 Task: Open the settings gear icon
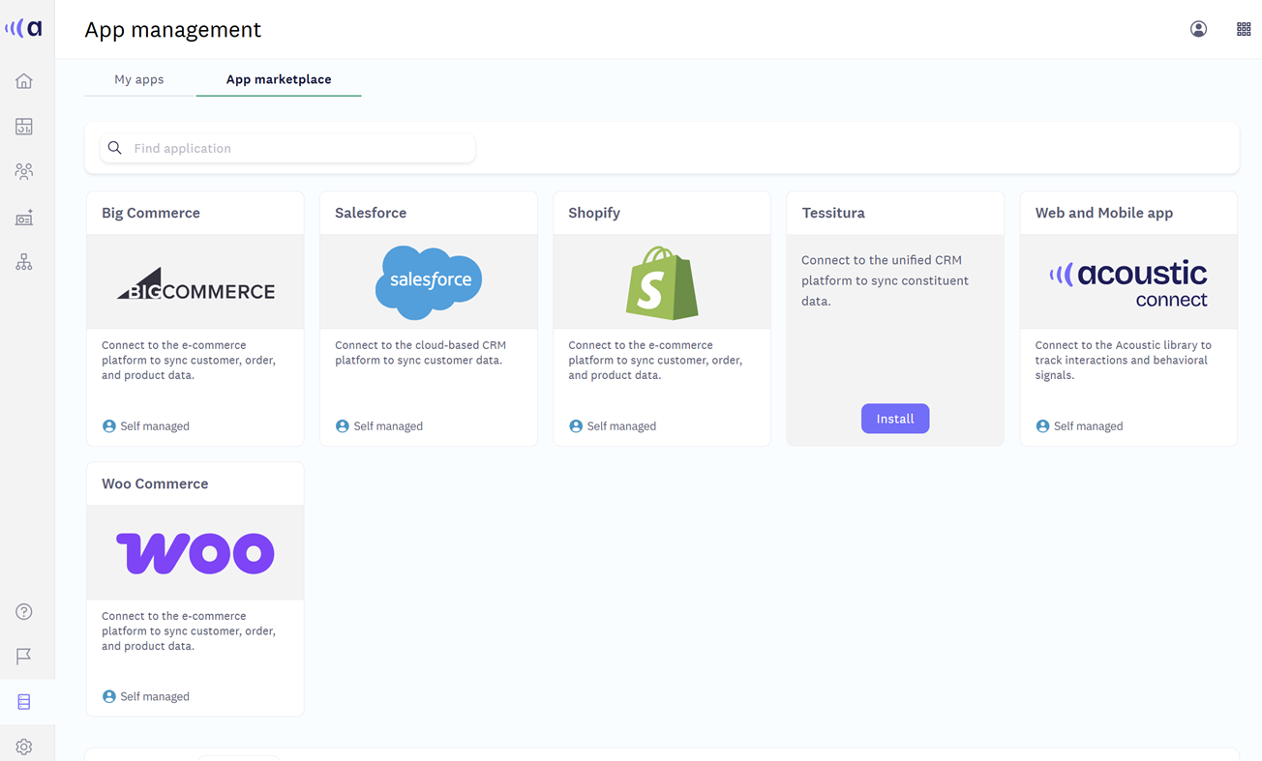24,746
